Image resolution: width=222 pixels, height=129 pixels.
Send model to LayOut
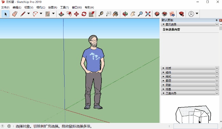click(x=172, y=14)
